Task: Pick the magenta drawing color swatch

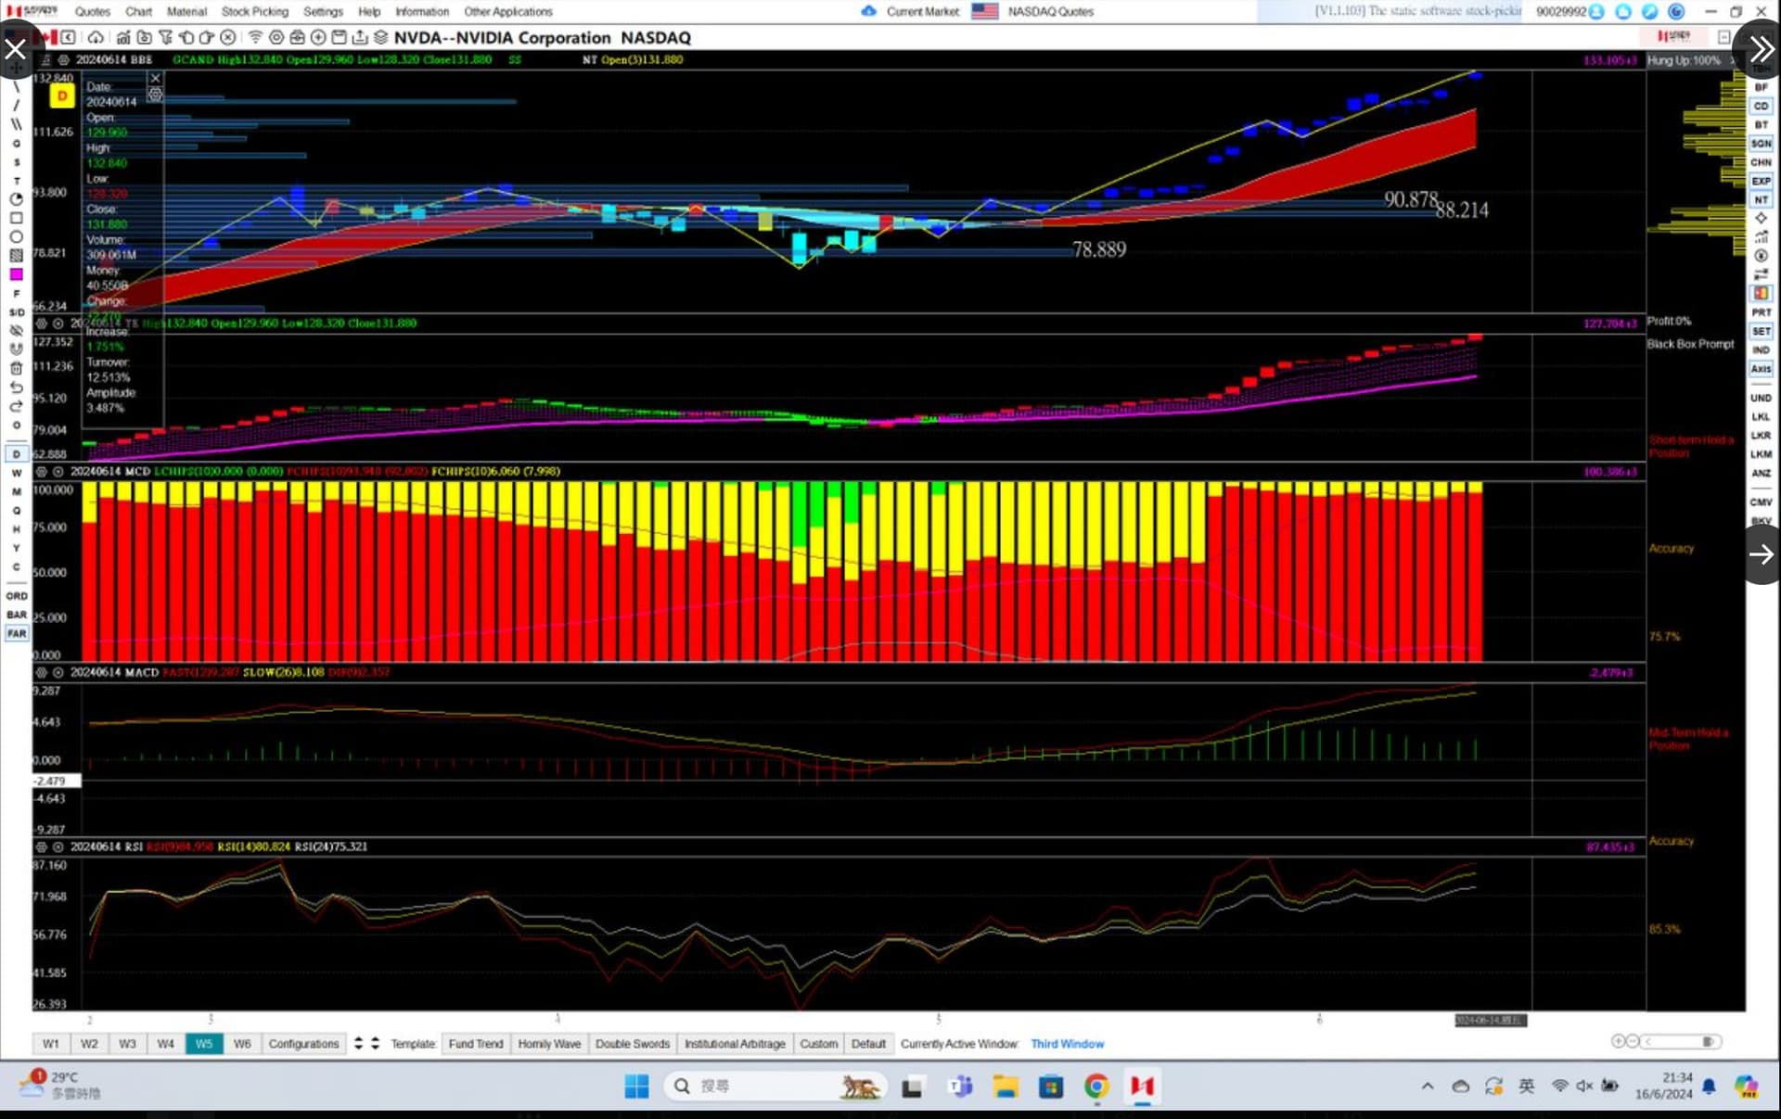Action: [16, 274]
